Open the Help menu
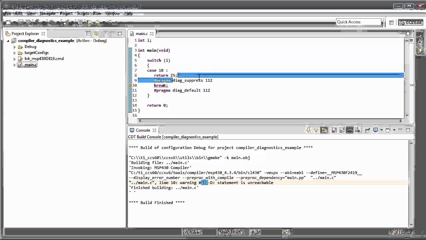This screenshot has width=426, height=240. coord(128,13)
